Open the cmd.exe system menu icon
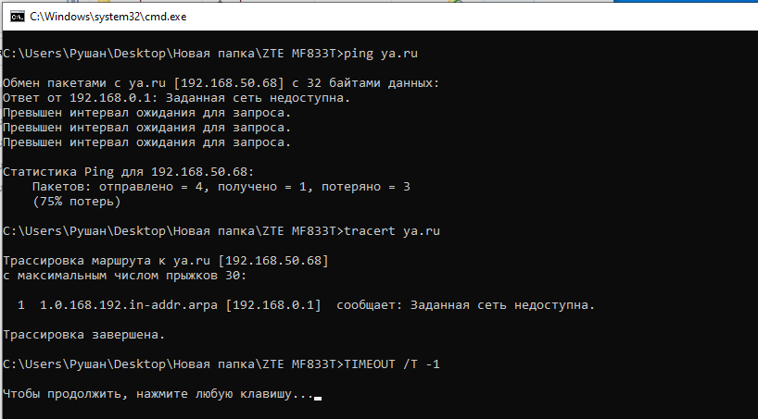758x419 pixels. 18,17
